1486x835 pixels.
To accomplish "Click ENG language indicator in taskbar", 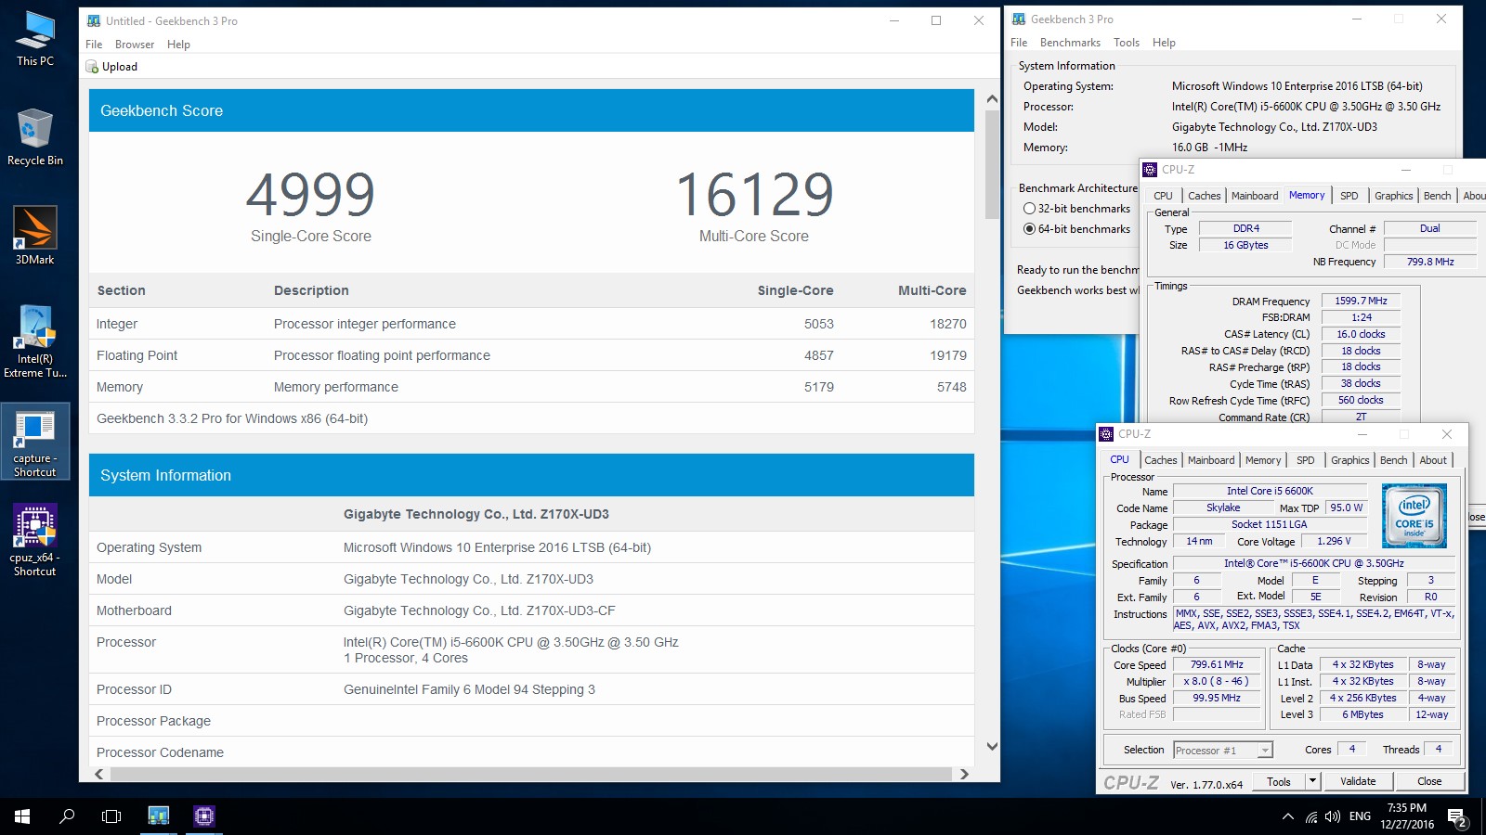I will 1360,816.
